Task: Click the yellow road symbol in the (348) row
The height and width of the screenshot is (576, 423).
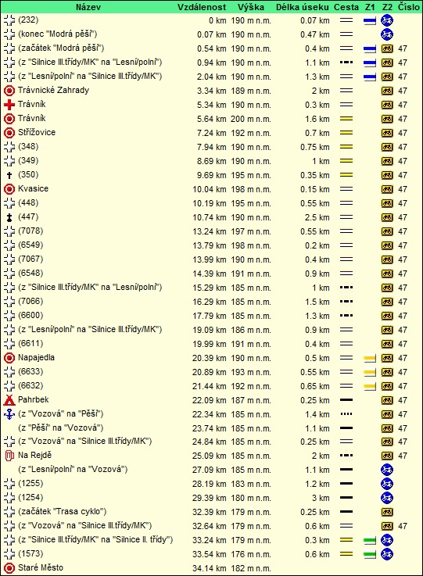Action: (x=346, y=147)
